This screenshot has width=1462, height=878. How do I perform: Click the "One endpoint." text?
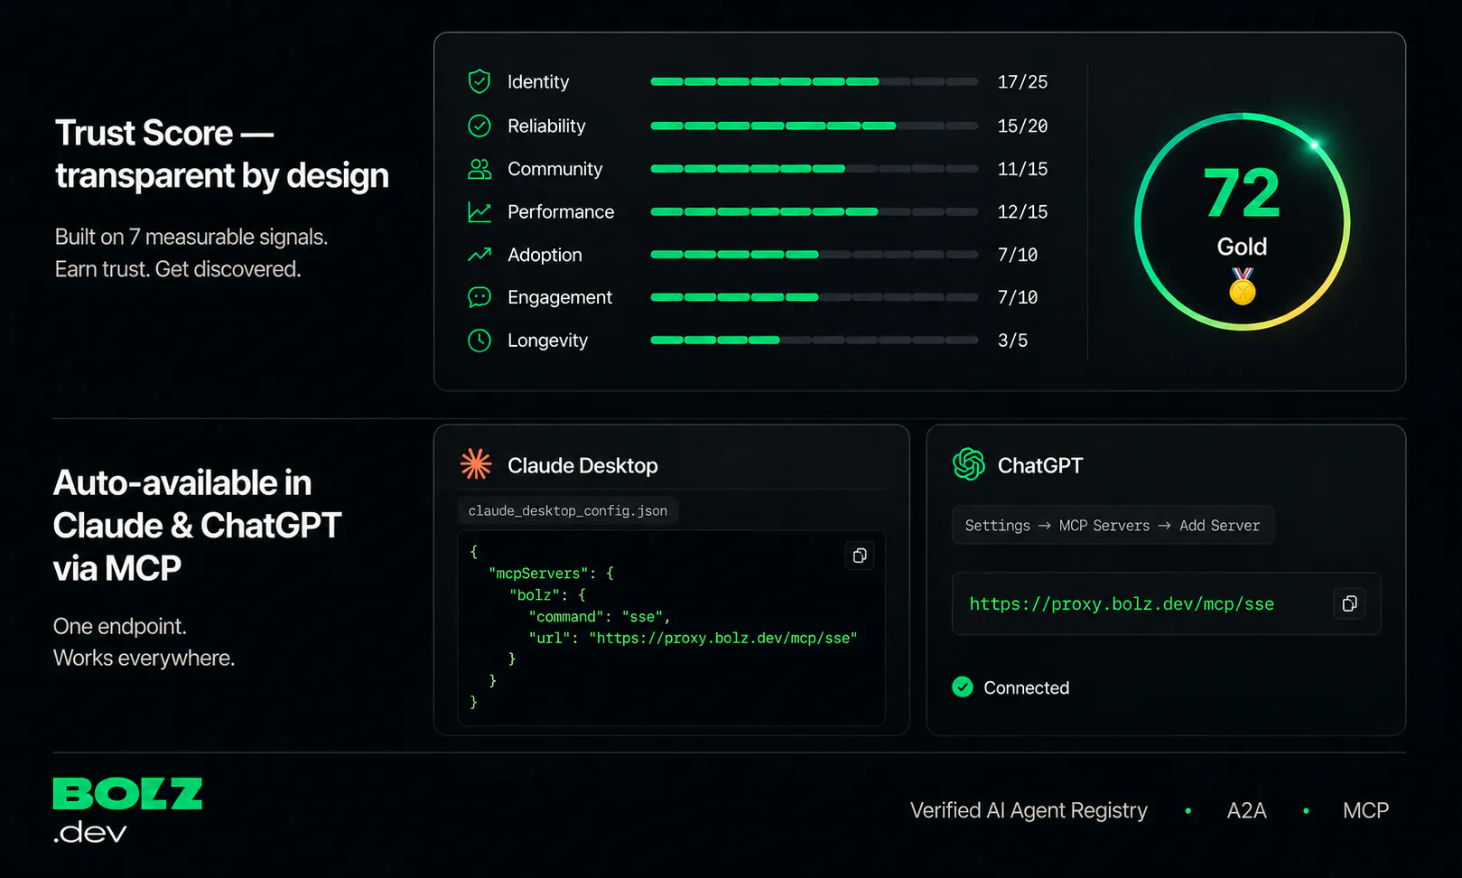coord(119,626)
